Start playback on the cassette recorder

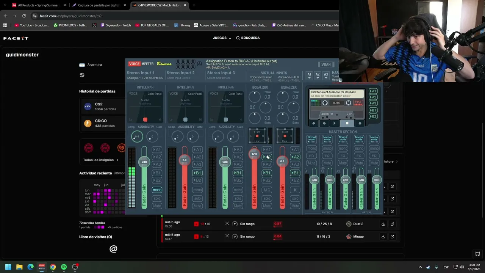[334, 123]
